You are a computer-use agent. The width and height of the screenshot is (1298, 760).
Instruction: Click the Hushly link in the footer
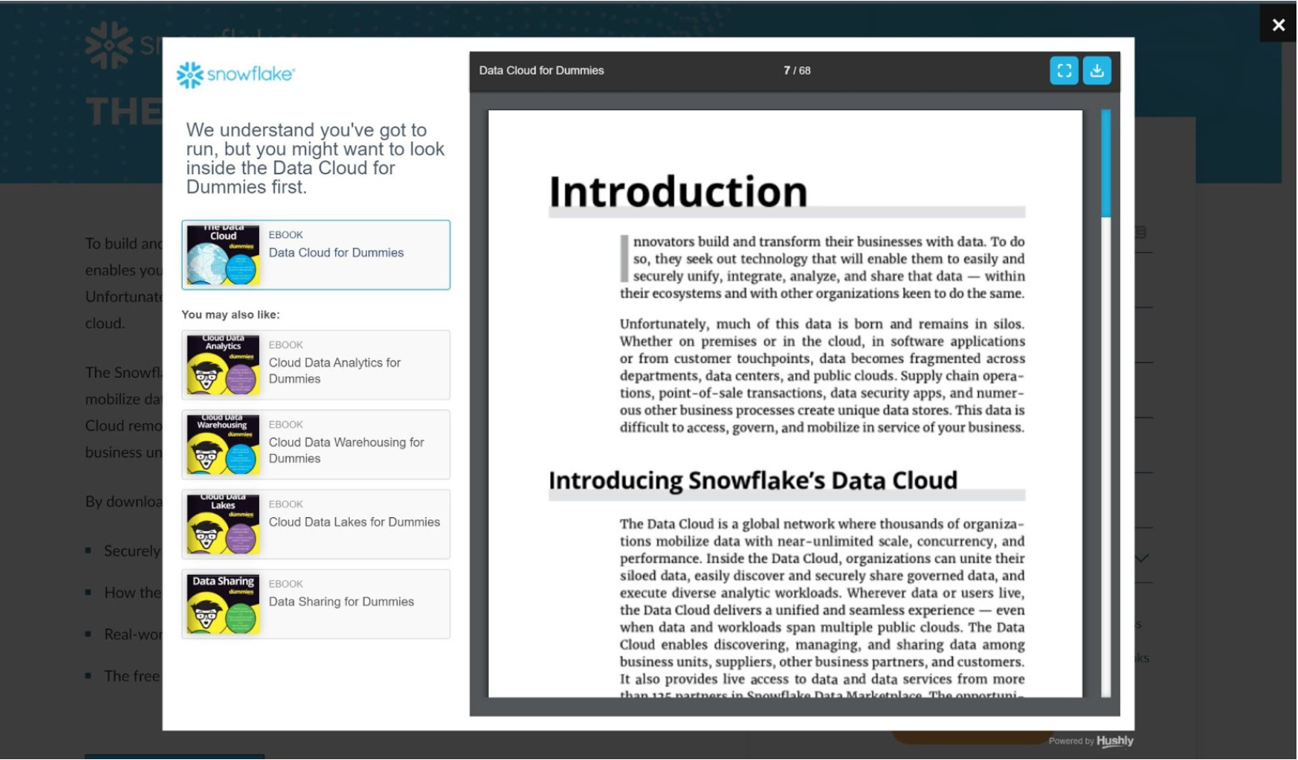[x=1115, y=742]
